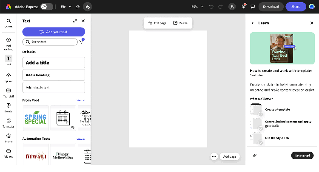Viewport: 319px width, 172px height.
Task: Open Templates in the left sidebar
Action: pos(9,123)
